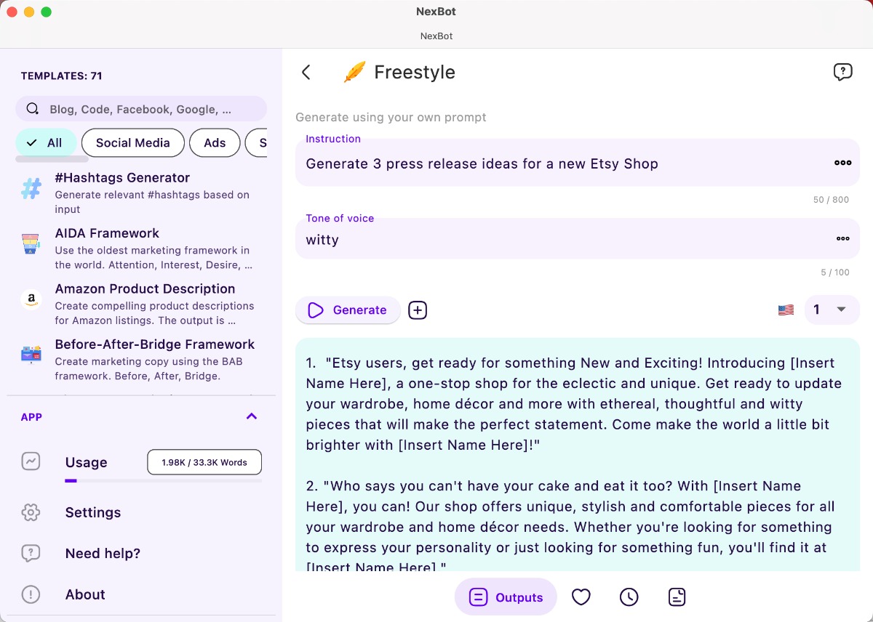Image resolution: width=873 pixels, height=622 pixels.
Task: Open the history clock icon
Action: pos(629,597)
